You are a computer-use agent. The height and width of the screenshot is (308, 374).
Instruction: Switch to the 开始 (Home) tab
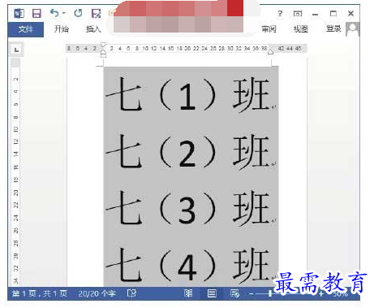pos(62,29)
